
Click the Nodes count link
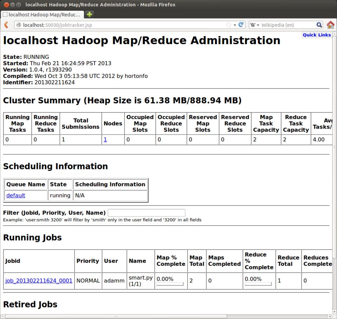[x=105, y=139]
